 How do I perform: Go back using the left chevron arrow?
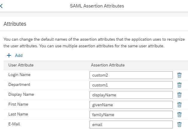tap(1, 6)
